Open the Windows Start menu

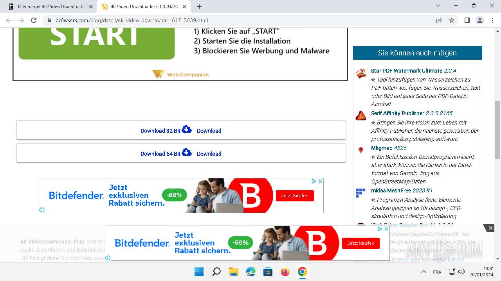pyautogui.click(x=199, y=272)
